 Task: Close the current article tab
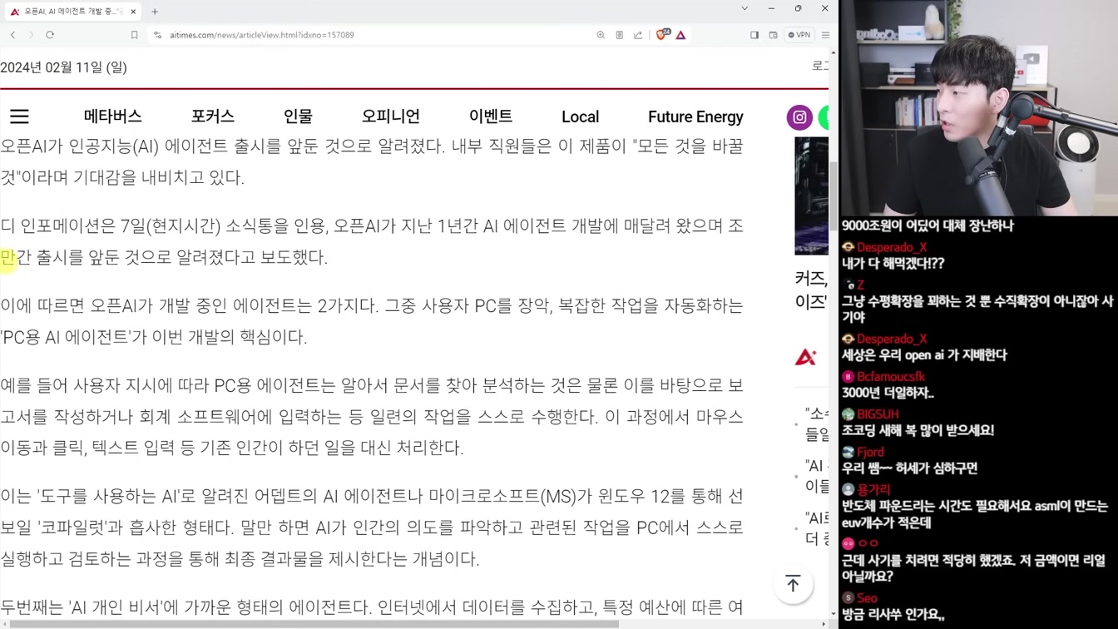(x=133, y=12)
